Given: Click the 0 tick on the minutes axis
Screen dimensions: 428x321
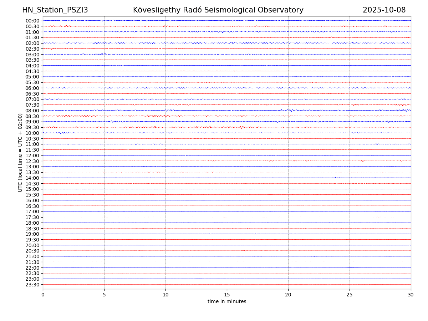Looking at the screenshot, I should click(43, 295).
